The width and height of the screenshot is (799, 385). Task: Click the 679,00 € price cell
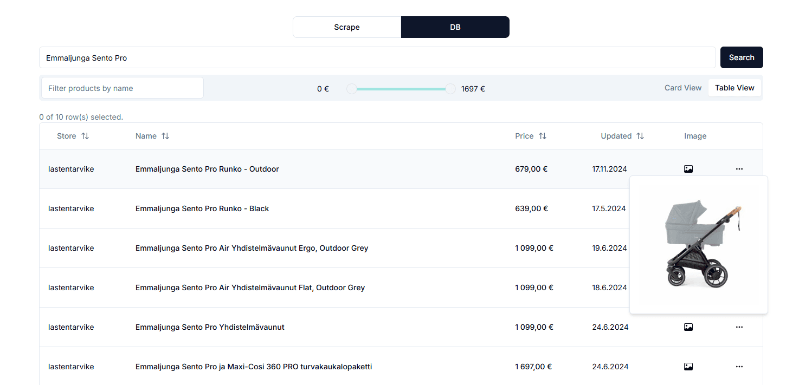point(531,169)
